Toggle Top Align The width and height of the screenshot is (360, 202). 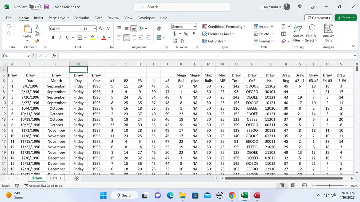119,28
